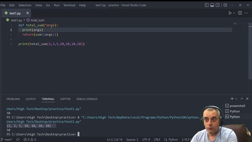Screen dimensions: 252x142
Task: Synchronize changes icon in status bar
Action: 18,139
